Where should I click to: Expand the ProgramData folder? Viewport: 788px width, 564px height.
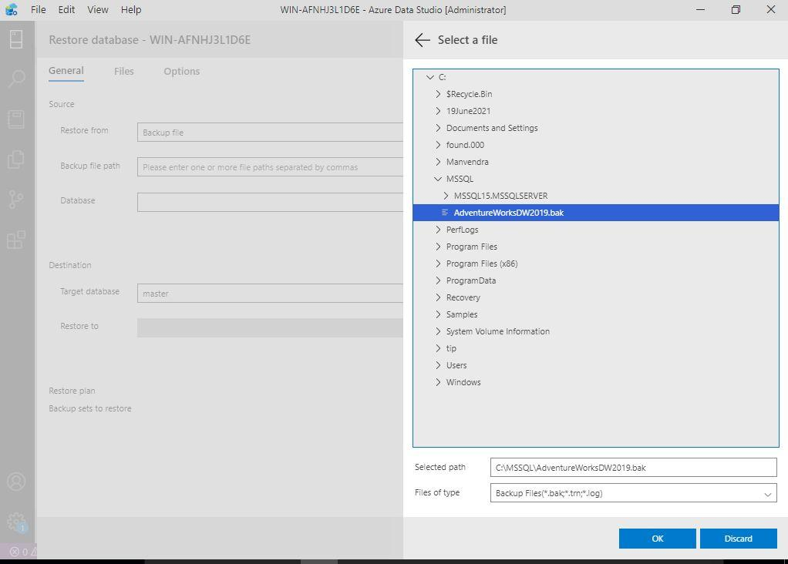point(438,280)
